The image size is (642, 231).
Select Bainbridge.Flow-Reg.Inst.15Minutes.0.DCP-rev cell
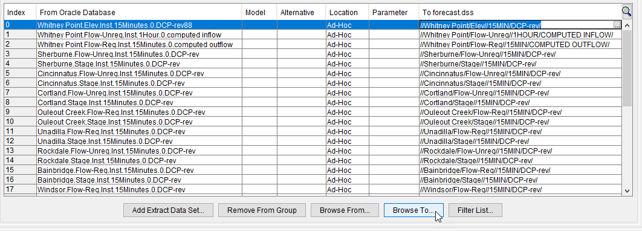(x=139, y=171)
